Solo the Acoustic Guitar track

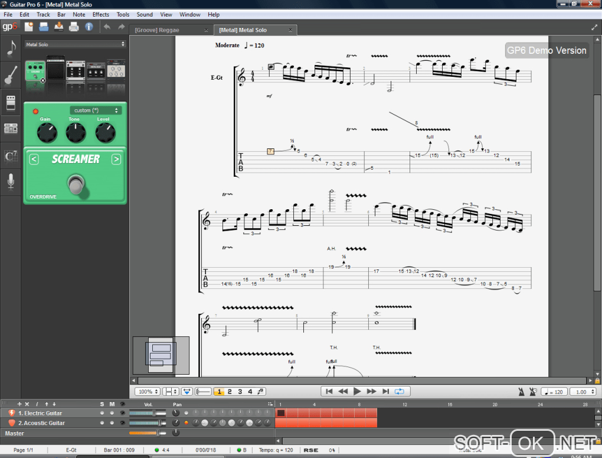(102, 423)
